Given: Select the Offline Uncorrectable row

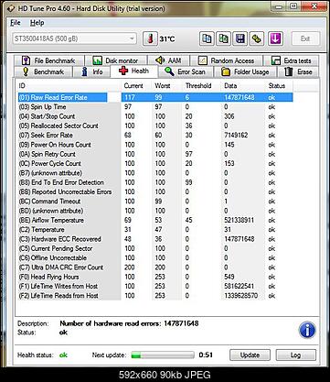Looking at the screenshot, I should tap(155, 258).
